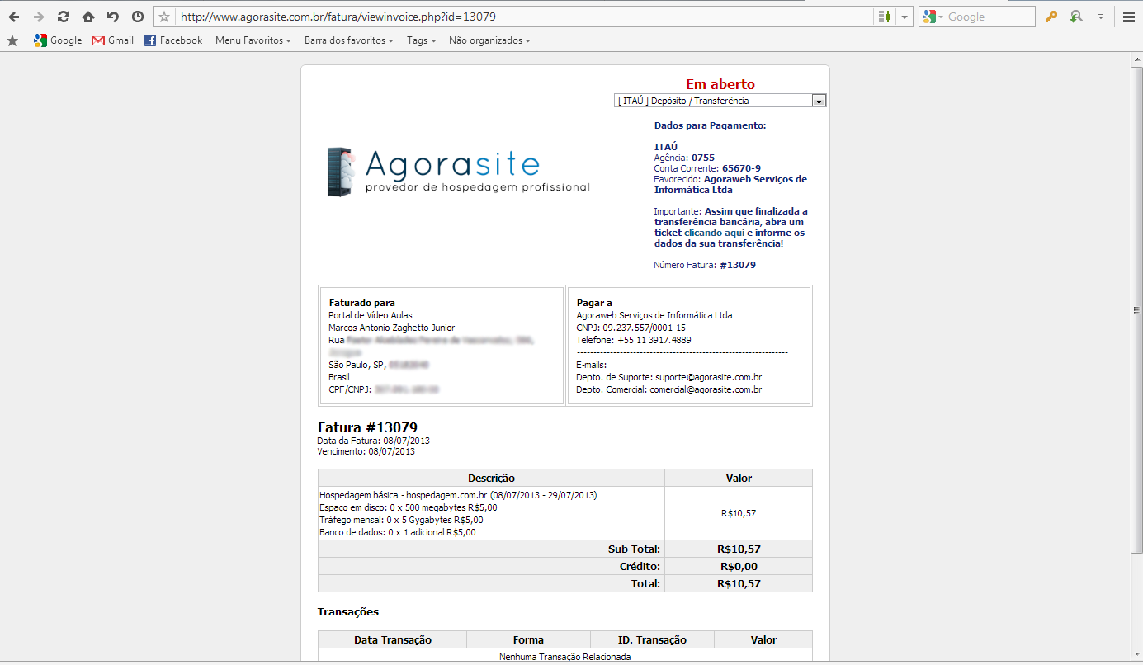1143x665 pixels.
Task: Click invoice number #13079 under Dados para Pagamento
Action: (738, 265)
